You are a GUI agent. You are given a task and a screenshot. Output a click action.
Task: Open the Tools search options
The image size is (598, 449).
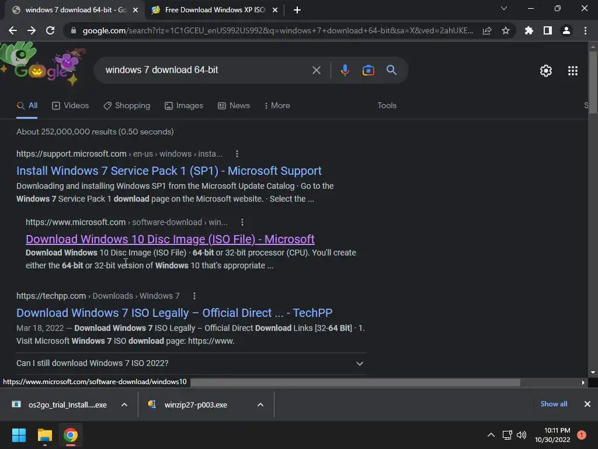(x=387, y=106)
